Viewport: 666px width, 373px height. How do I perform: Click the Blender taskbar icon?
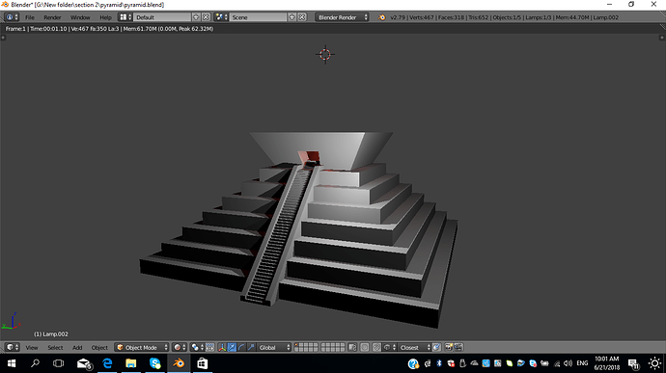(179, 363)
